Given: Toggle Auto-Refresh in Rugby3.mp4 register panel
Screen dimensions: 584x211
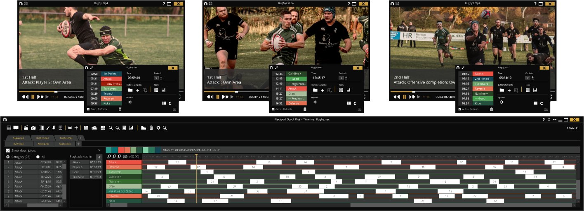Looking at the screenshot, I should pos(460,109).
